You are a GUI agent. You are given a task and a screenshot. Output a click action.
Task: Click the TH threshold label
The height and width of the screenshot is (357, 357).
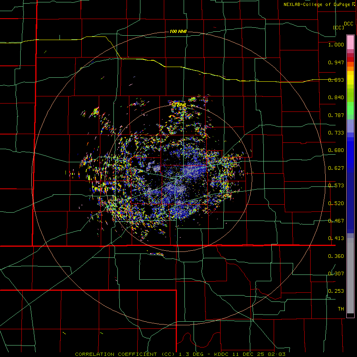pyautogui.click(x=341, y=309)
